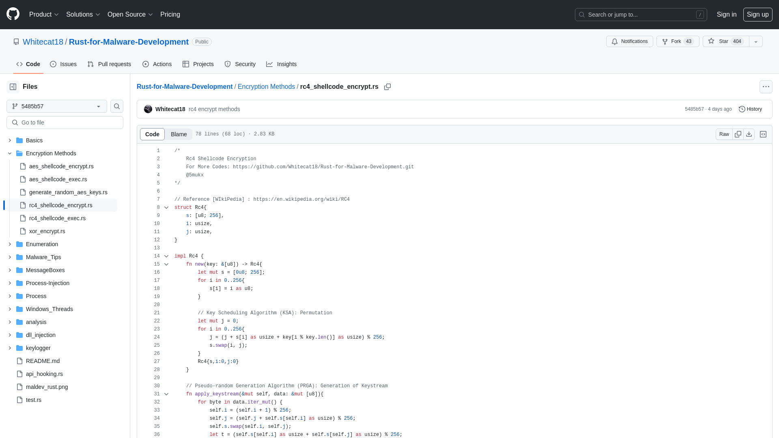Image resolution: width=779 pixels, height=438 pixels.
Task: Open the Solutions menu
Action: tap(83, 15)
